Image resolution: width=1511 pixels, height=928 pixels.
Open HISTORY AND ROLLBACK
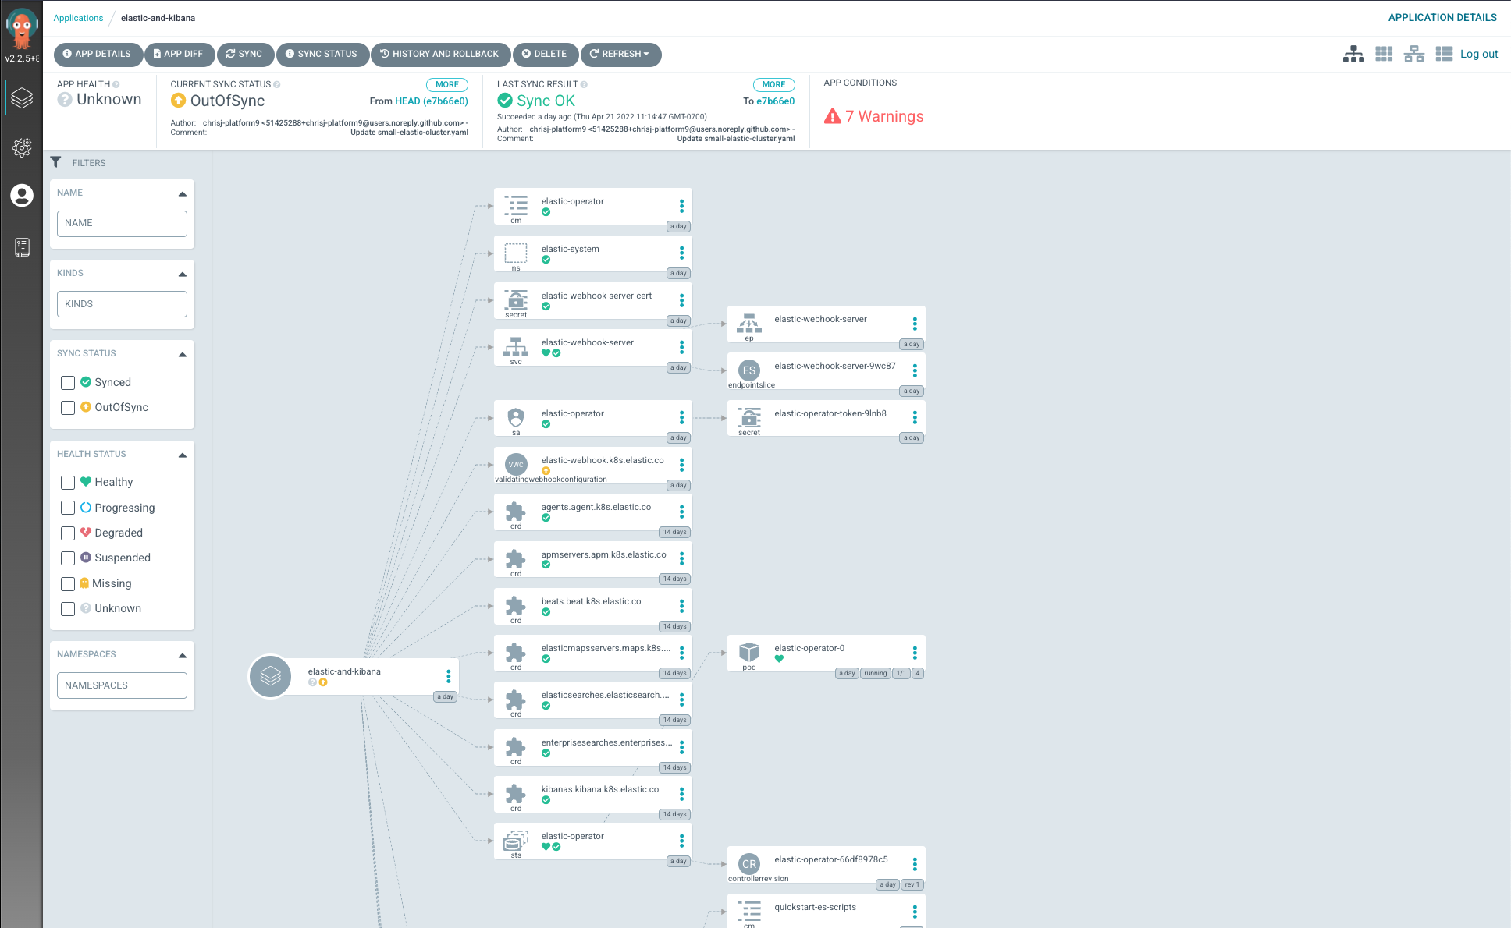pos(440,55)
